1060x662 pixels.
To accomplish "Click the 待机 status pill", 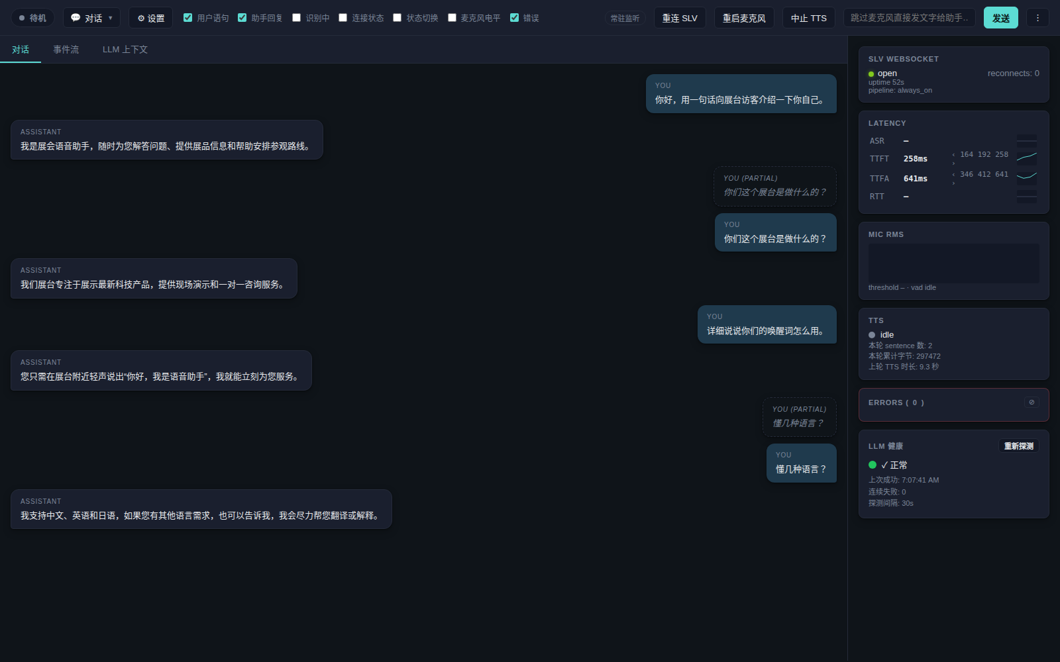I will pyautogui.click(x=32, y=18).
